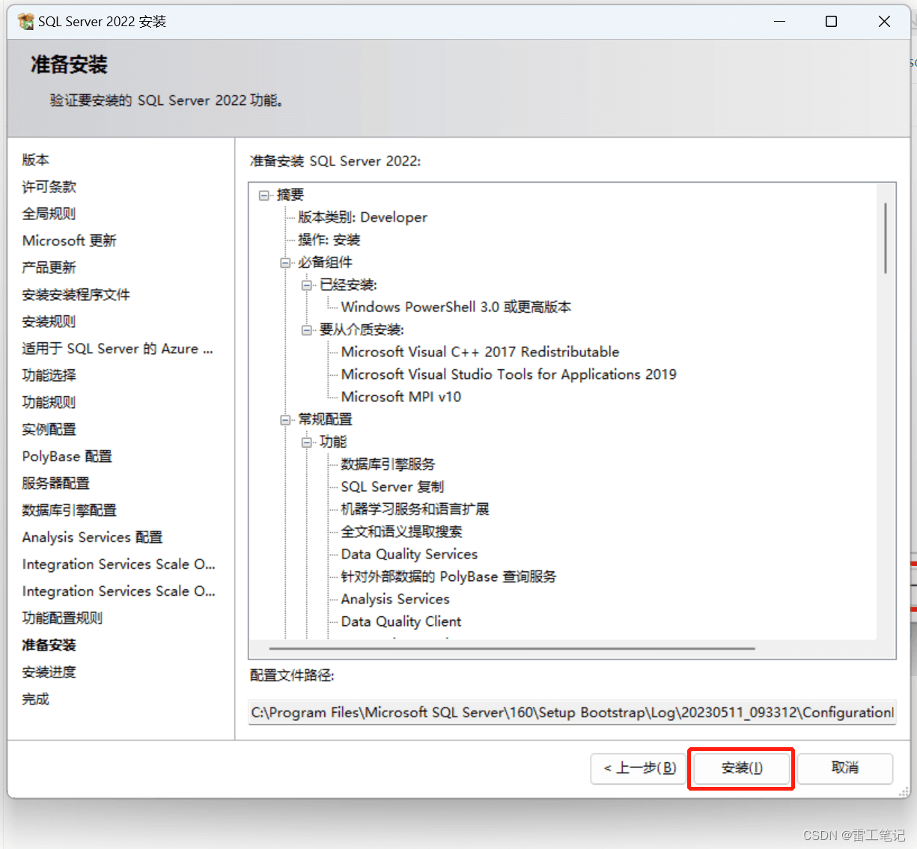Select the 完成 step
This screenshot has height=849, width=917.
click(x=36, y=699)
